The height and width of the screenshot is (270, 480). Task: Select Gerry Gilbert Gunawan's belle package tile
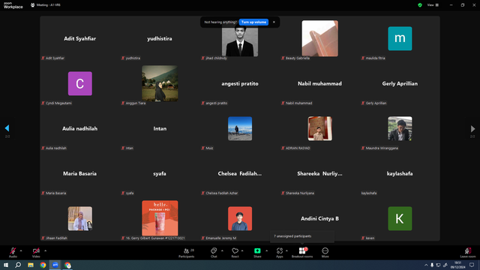point(160,218)
